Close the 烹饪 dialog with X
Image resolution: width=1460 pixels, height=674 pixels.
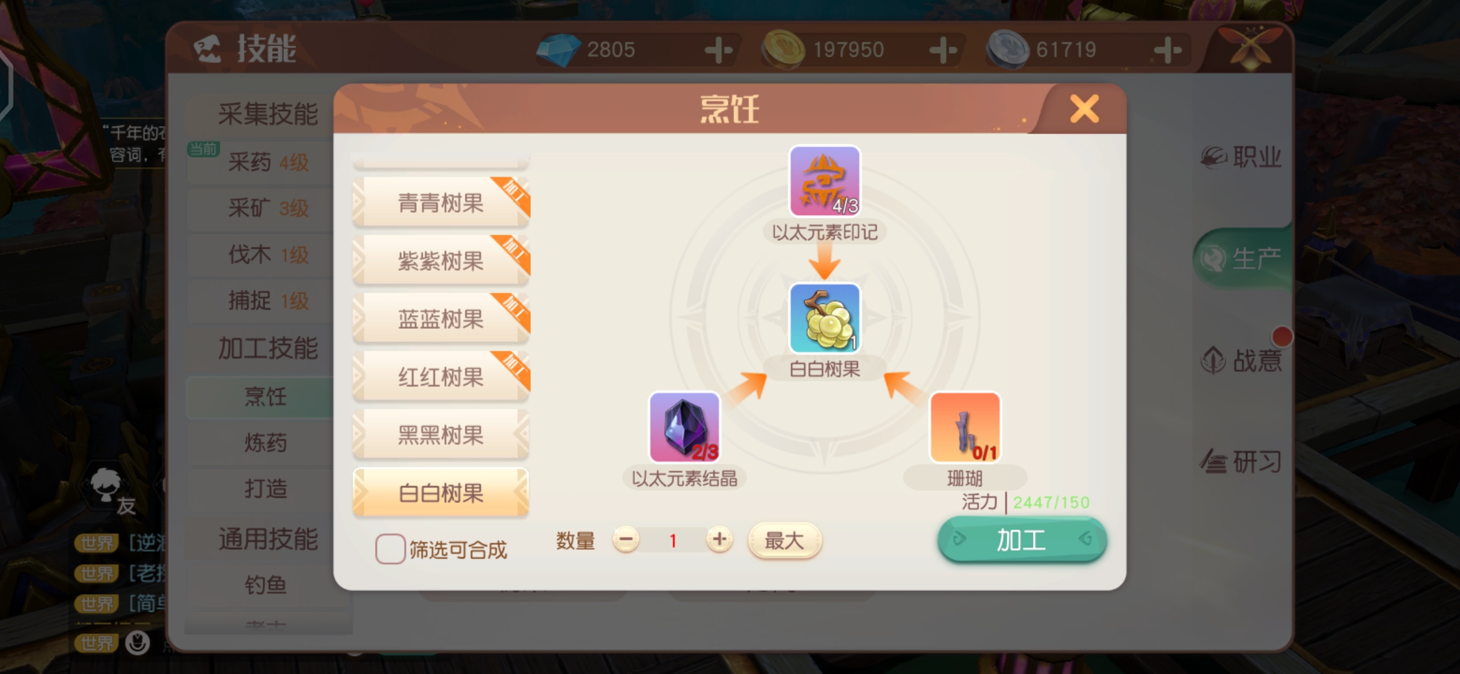(x=1084, y=109)
